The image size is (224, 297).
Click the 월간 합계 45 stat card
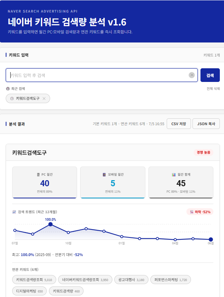(181, 182)
